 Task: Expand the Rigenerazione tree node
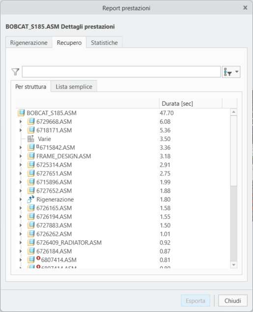21,199
